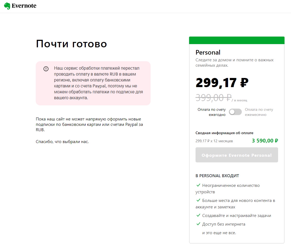Click the green 3 590,00 ₽ total
Viewport: 291px width, 246px height.
coord(265,141)
